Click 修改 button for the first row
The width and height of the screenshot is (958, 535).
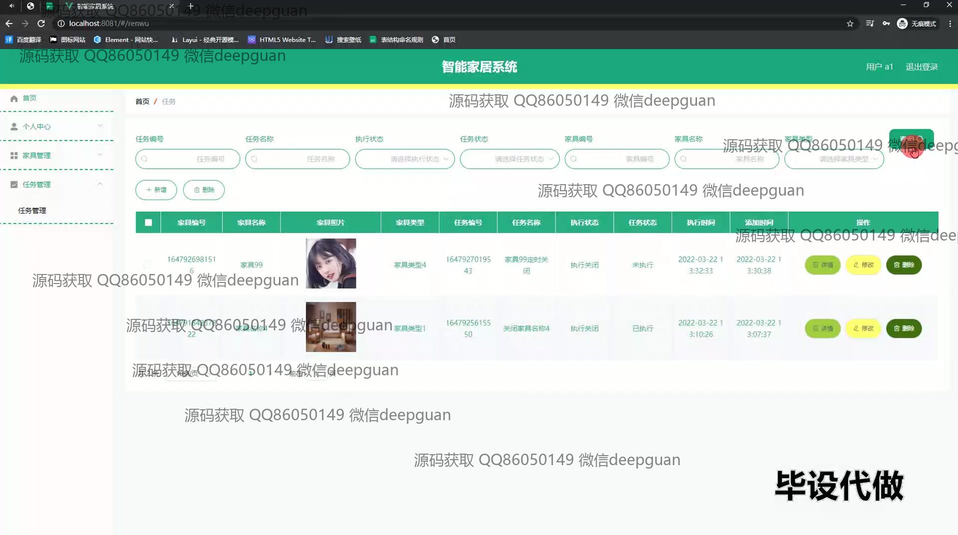coord(863,265)
